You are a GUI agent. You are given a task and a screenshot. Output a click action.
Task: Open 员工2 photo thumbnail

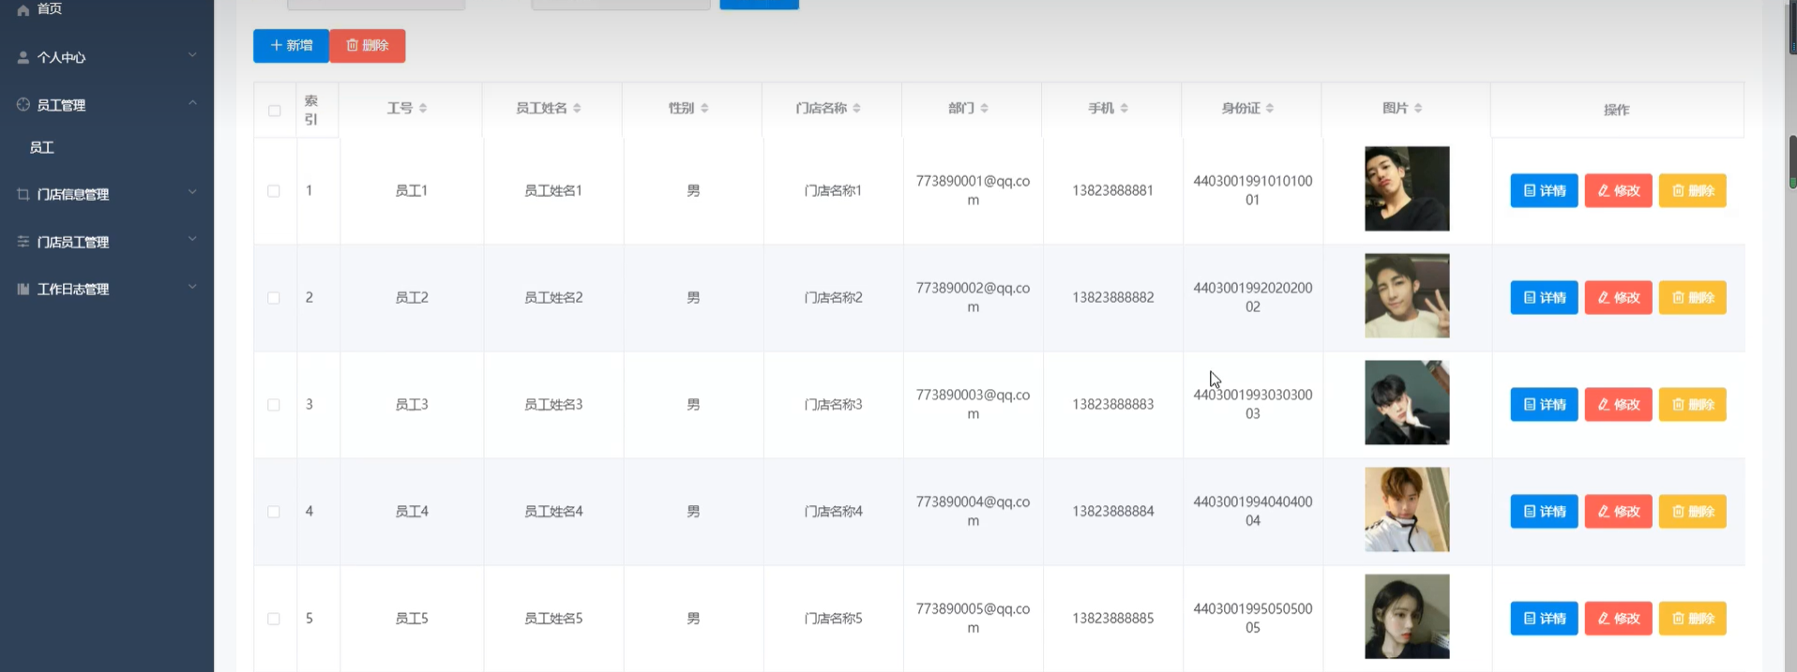coord(1407,295)
